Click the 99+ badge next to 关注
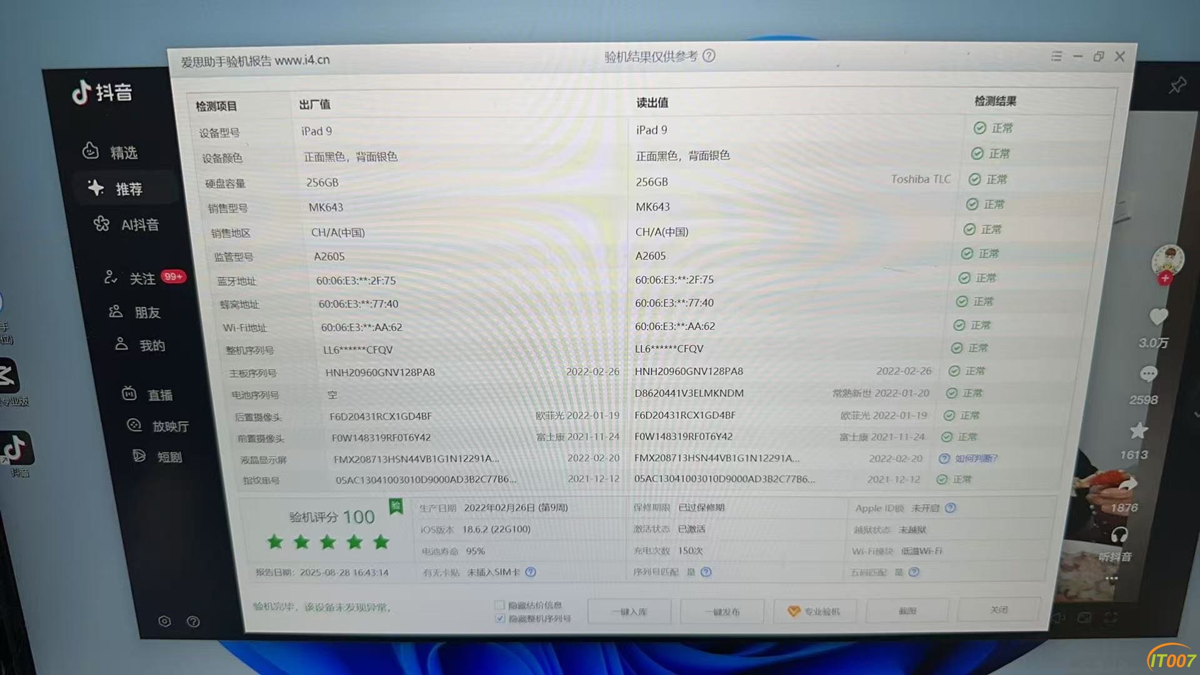 click(173, 276)
